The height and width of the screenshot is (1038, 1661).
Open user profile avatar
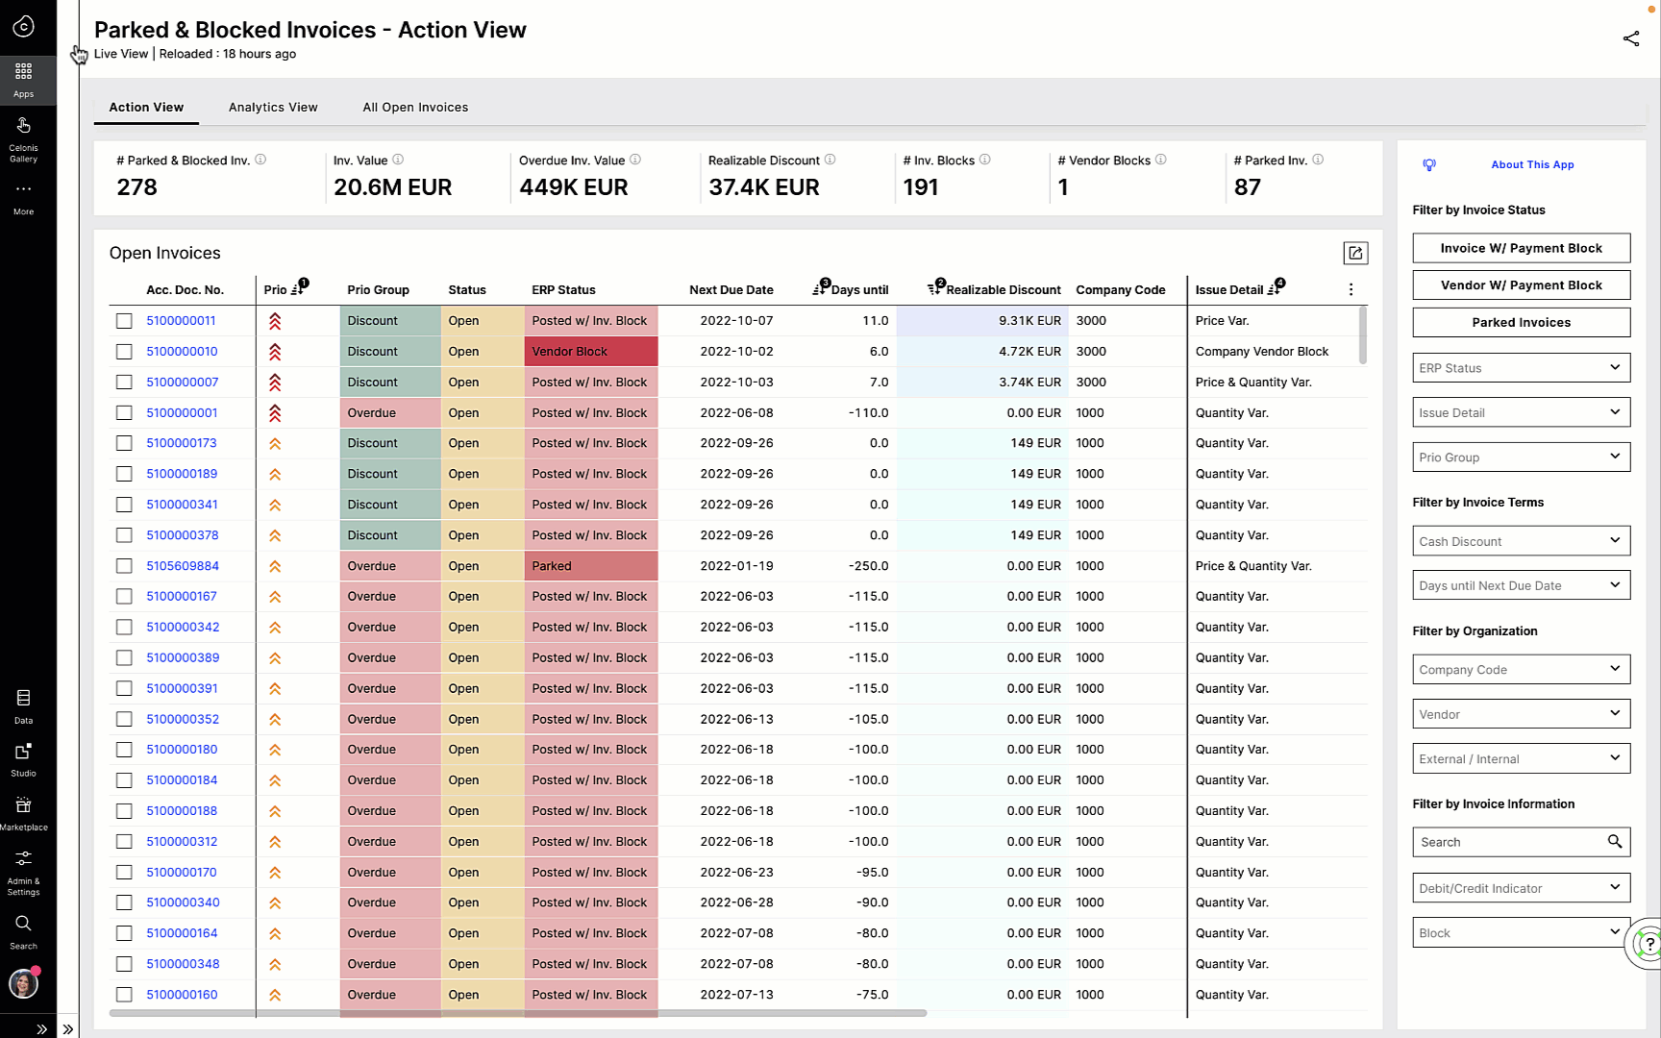[x=23, y=983]
